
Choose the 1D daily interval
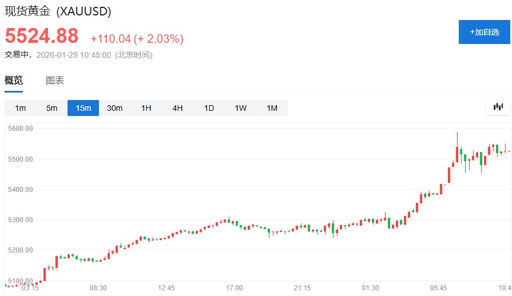click(209, 108)
